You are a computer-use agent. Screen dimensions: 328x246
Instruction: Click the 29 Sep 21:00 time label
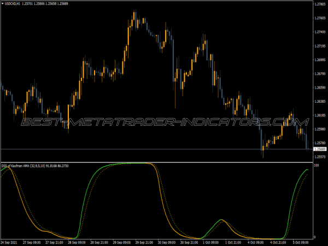(x=146, y=242)
